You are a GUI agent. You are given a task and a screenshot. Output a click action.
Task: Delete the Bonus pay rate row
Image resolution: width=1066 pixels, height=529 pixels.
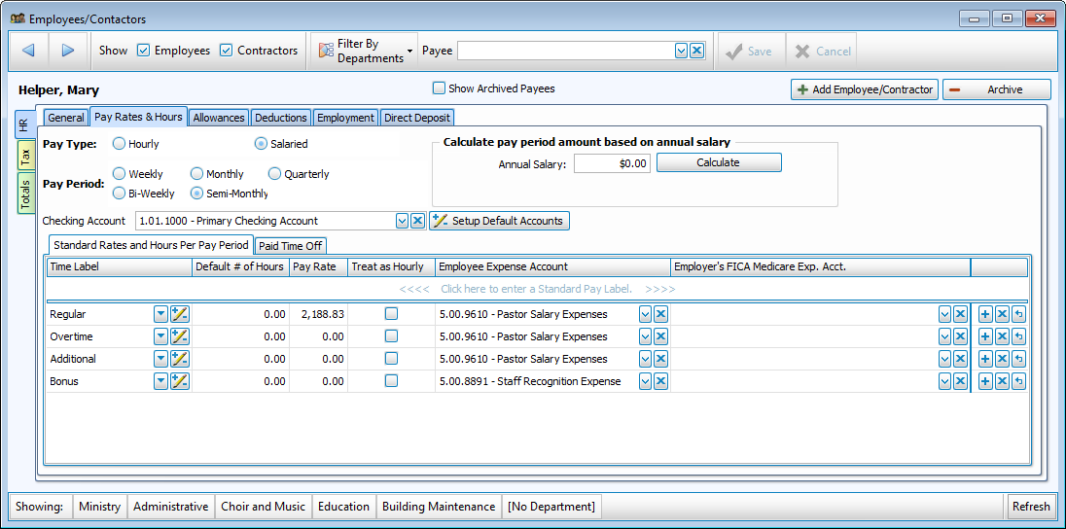pos(1002,381)
